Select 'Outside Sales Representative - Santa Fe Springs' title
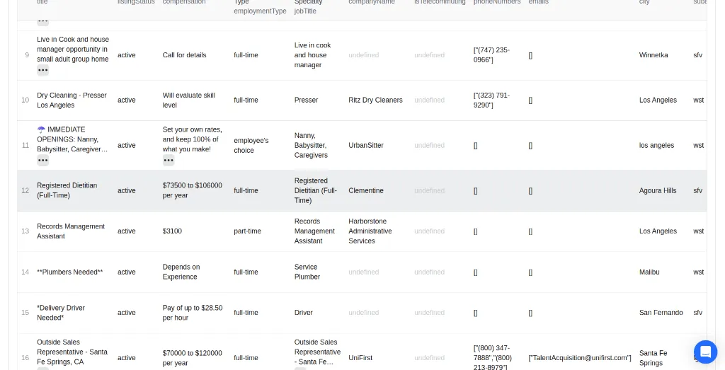725x370 pixels. coord(72,352)
